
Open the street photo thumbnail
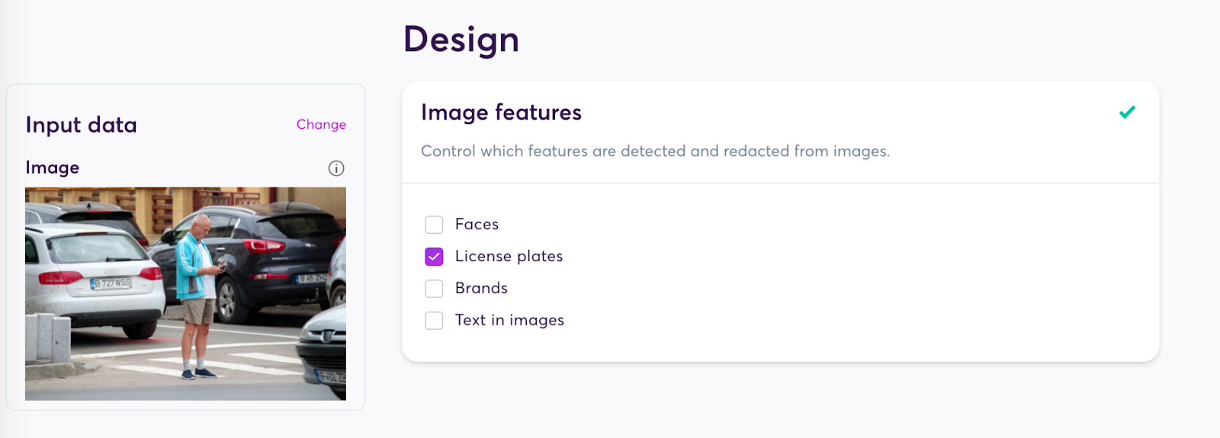tap(185, 293)
